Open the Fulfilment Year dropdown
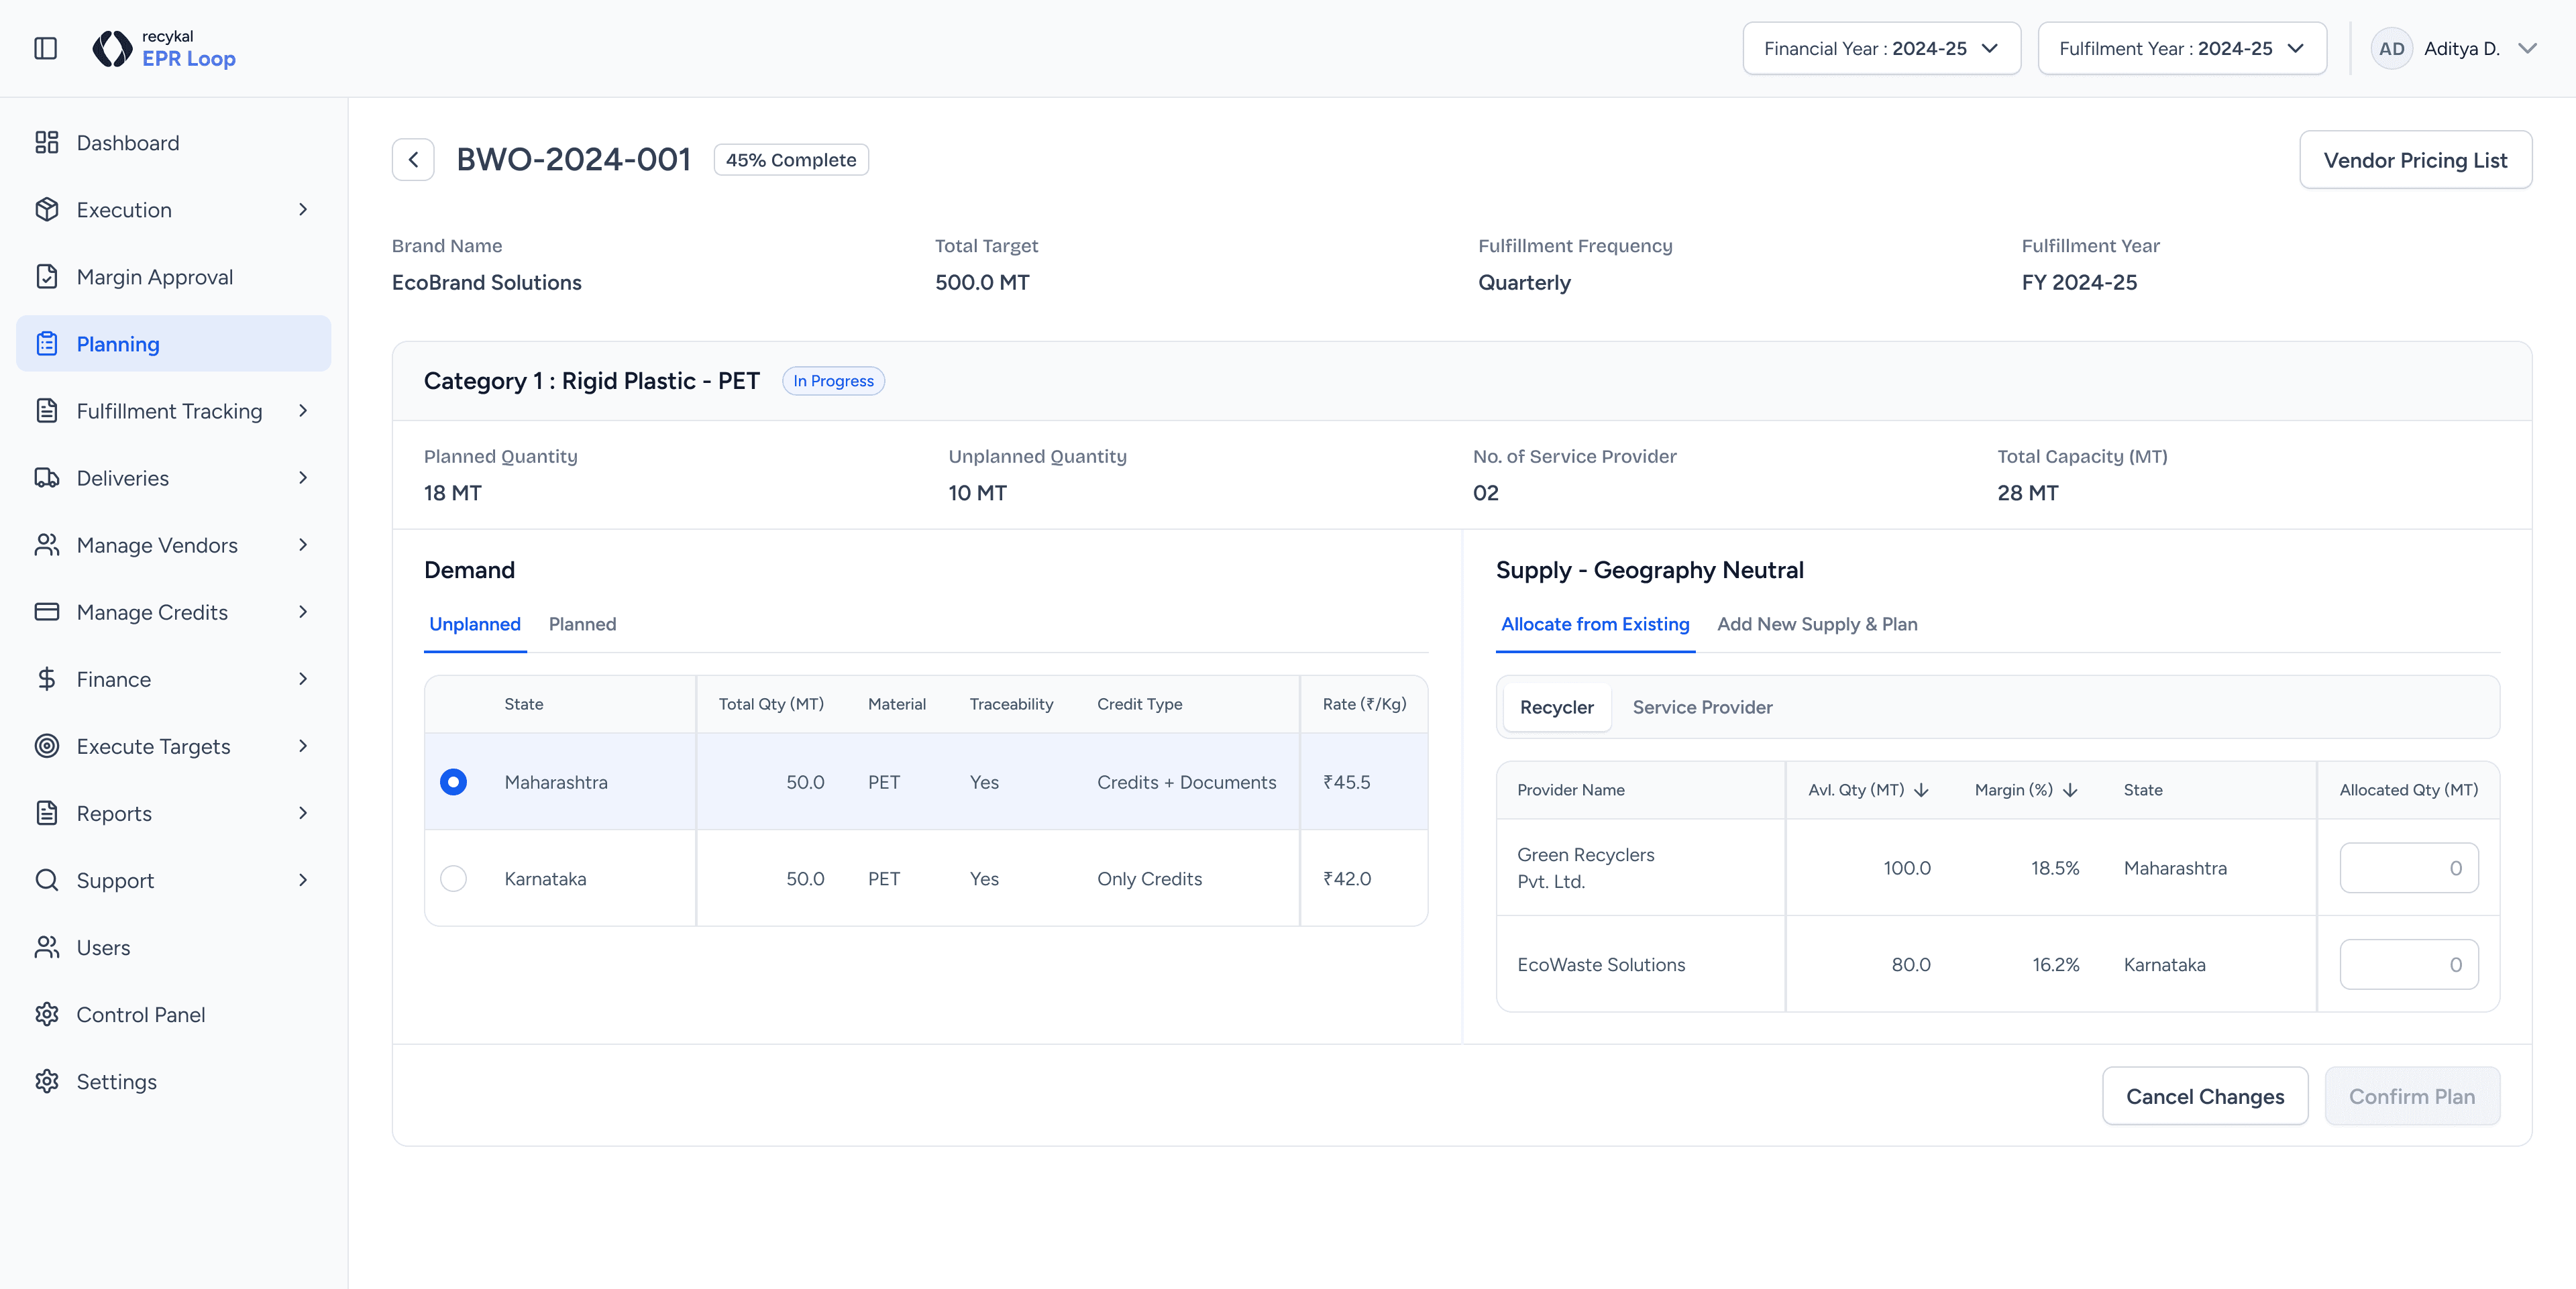 [2181, 48]
